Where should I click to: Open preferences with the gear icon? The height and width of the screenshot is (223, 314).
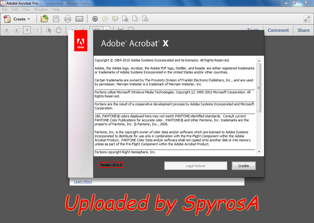(95, 19)
